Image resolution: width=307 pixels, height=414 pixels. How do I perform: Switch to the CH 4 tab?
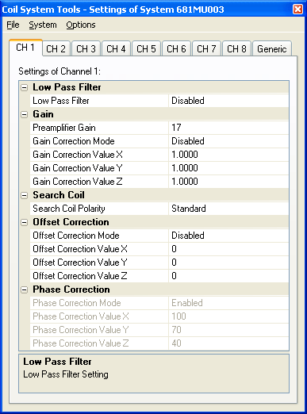coord(116,49)
